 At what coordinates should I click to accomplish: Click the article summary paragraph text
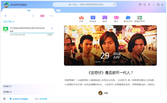[x=110, y=82]
